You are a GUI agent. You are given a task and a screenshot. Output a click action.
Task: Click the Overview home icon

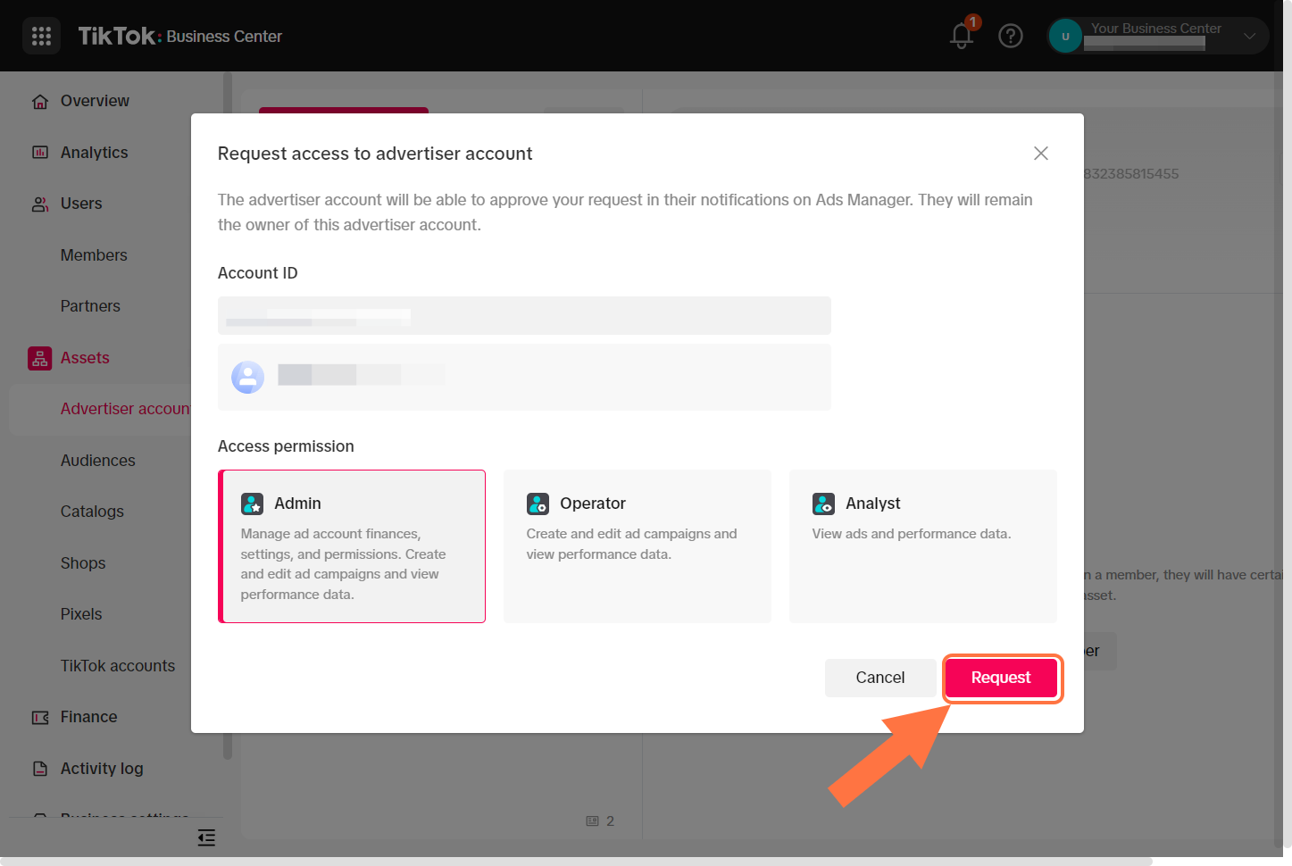40,102
